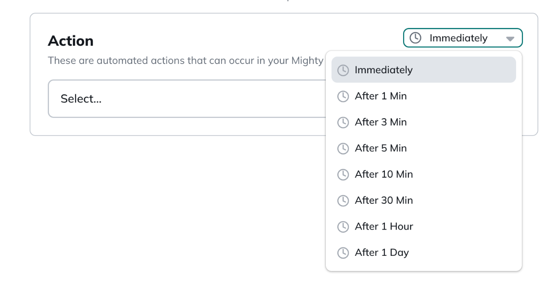Click the clock icon beside 'After 1 Day'
The height and width of the screenshot is (294, 558).
coord(343,253)
